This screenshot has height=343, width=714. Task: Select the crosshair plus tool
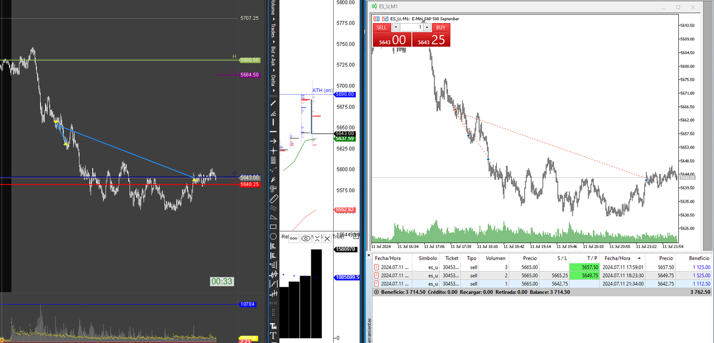[273, 150]
